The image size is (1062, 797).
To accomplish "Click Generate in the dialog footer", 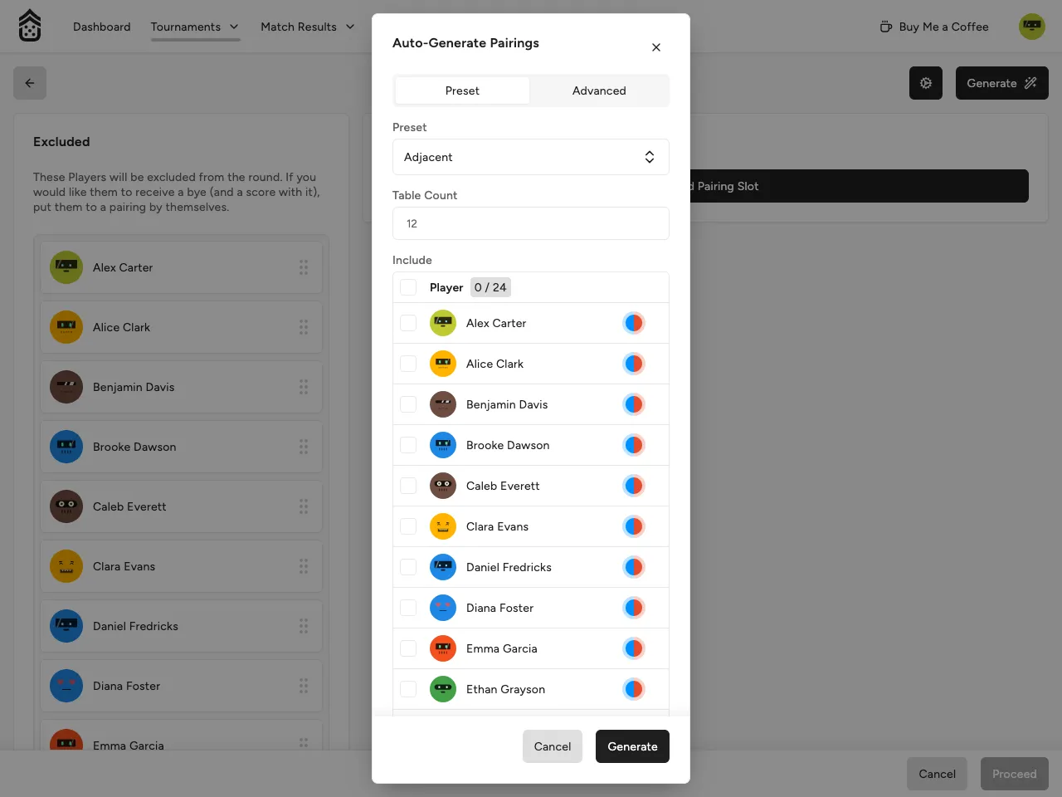I will click(632, 746).
